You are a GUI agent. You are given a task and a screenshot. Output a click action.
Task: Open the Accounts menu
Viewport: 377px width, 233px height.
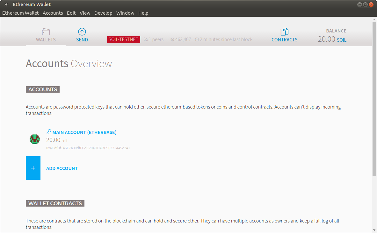pos(53,13)
